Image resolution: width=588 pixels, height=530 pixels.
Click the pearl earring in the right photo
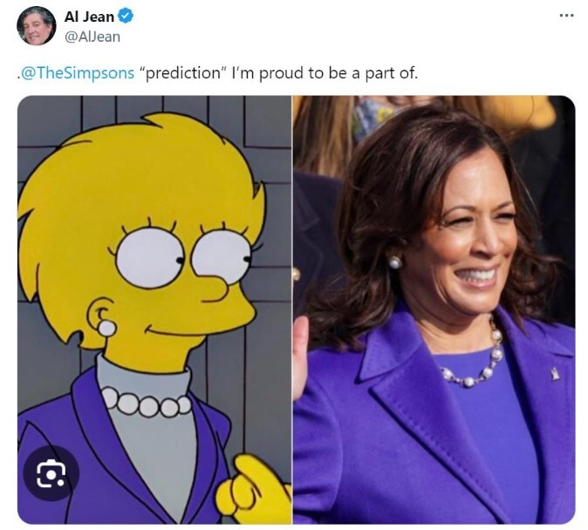click(x=394, y=262)
